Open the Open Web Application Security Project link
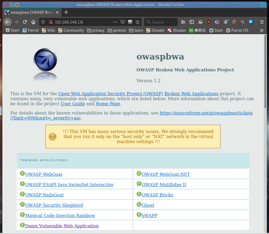The image size is (269, 234). tap(111, 94)
